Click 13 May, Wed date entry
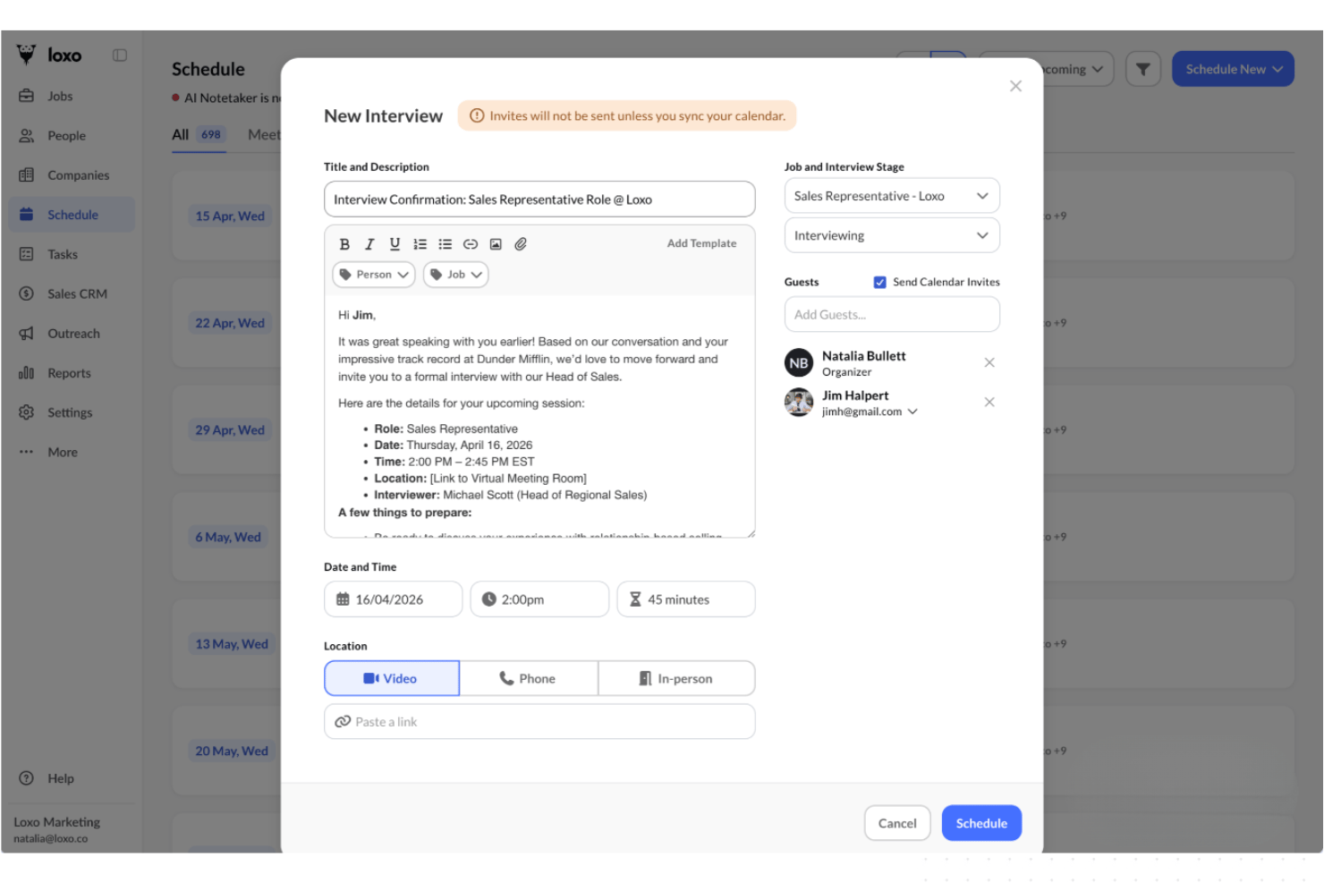The width and height of the screenshot is (1324, 883). coord(232,644)
